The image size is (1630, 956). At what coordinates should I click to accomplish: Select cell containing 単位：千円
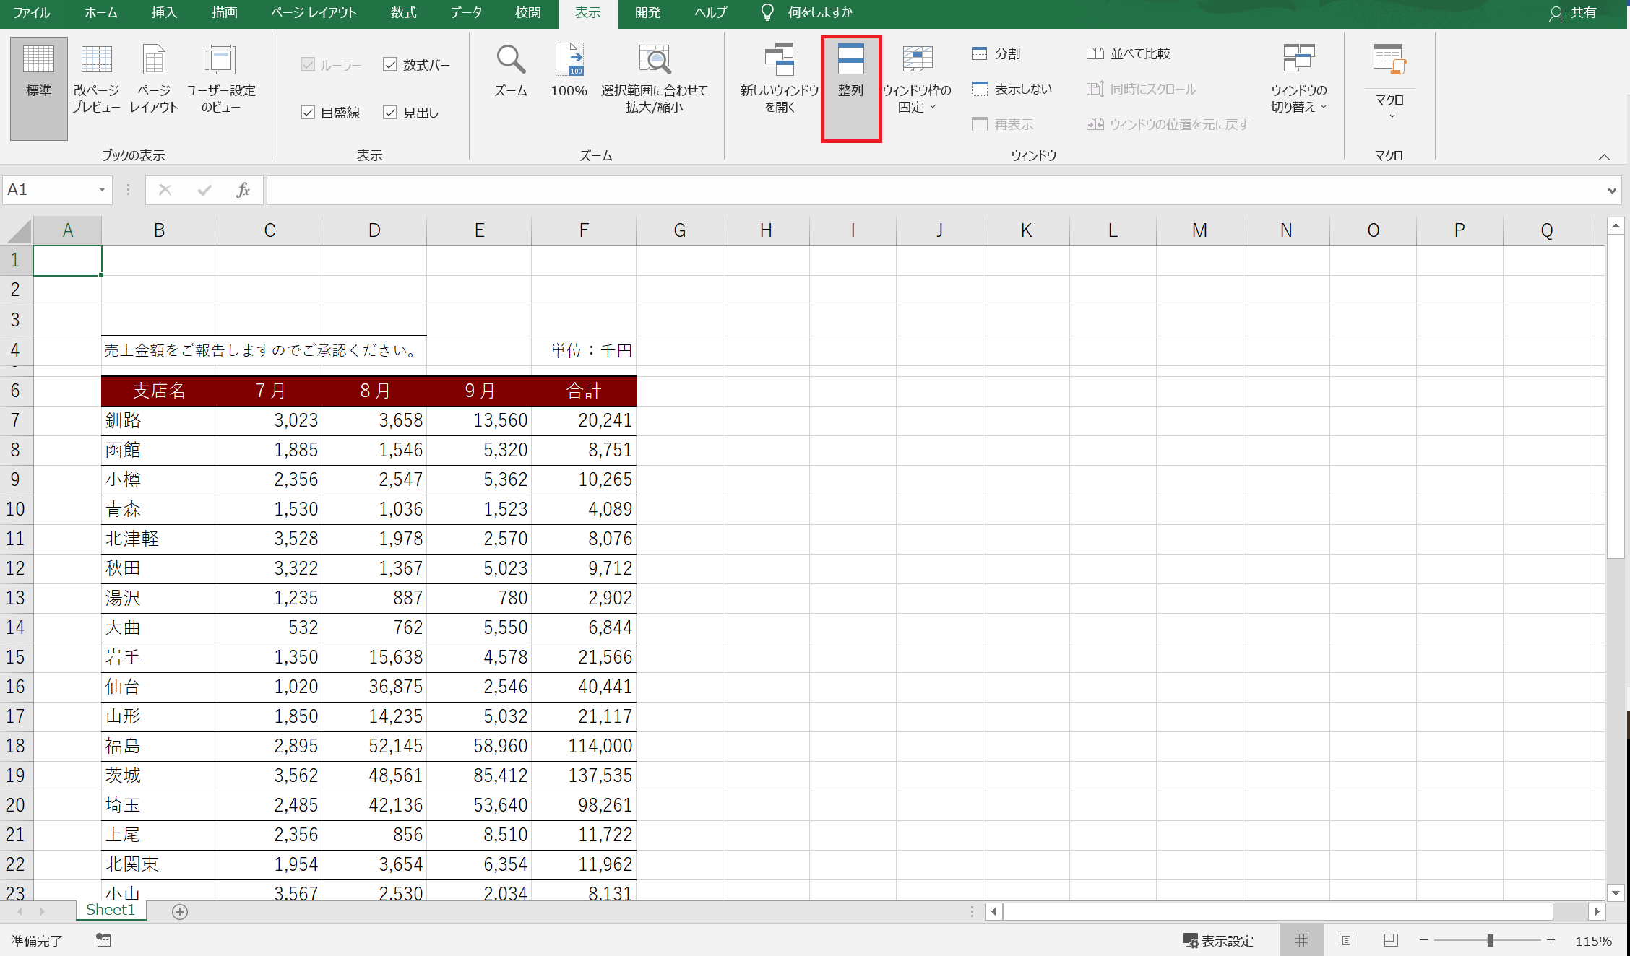pyautogui.click(x=584, y=351)
